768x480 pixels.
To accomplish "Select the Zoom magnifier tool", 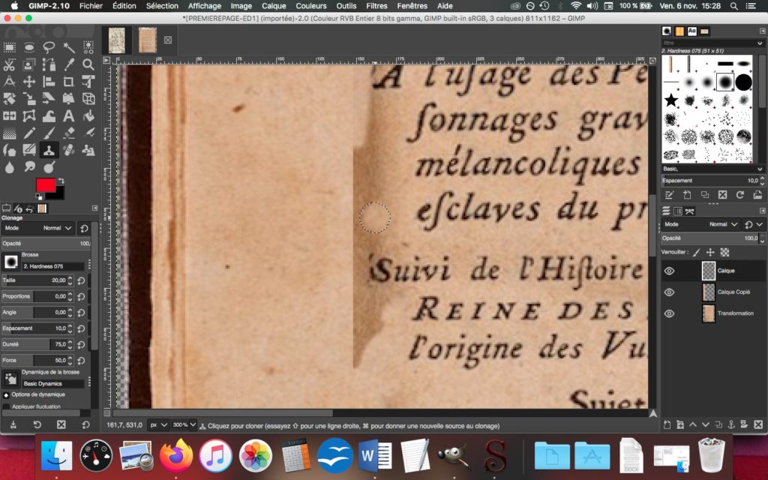I will point(88,64).
